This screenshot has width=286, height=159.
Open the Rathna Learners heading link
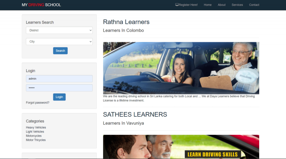tap(126, 22)
